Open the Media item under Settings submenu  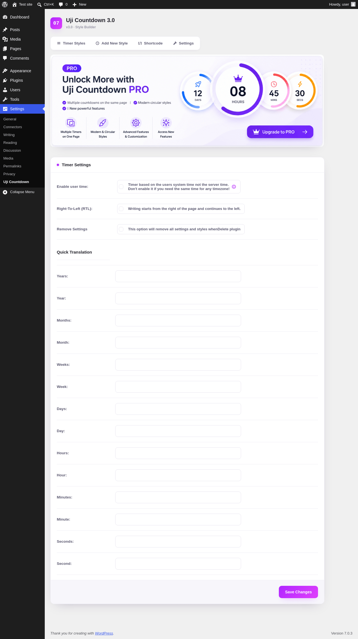coord(8,158)
